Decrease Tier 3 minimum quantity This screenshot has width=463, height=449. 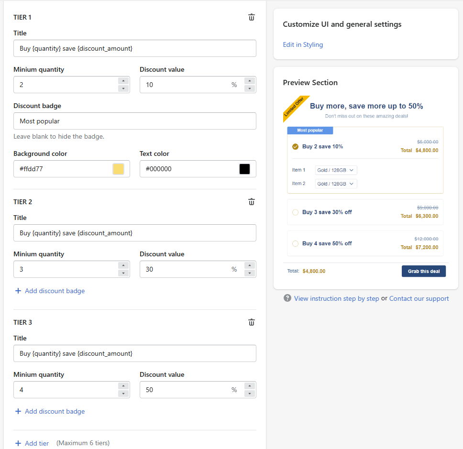coord(123,394)
